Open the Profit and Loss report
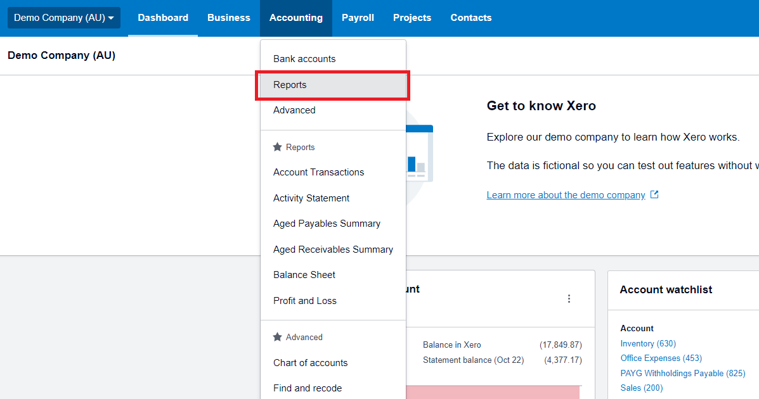The width and height of the screenshot is (759, 399). coord(333,301)
